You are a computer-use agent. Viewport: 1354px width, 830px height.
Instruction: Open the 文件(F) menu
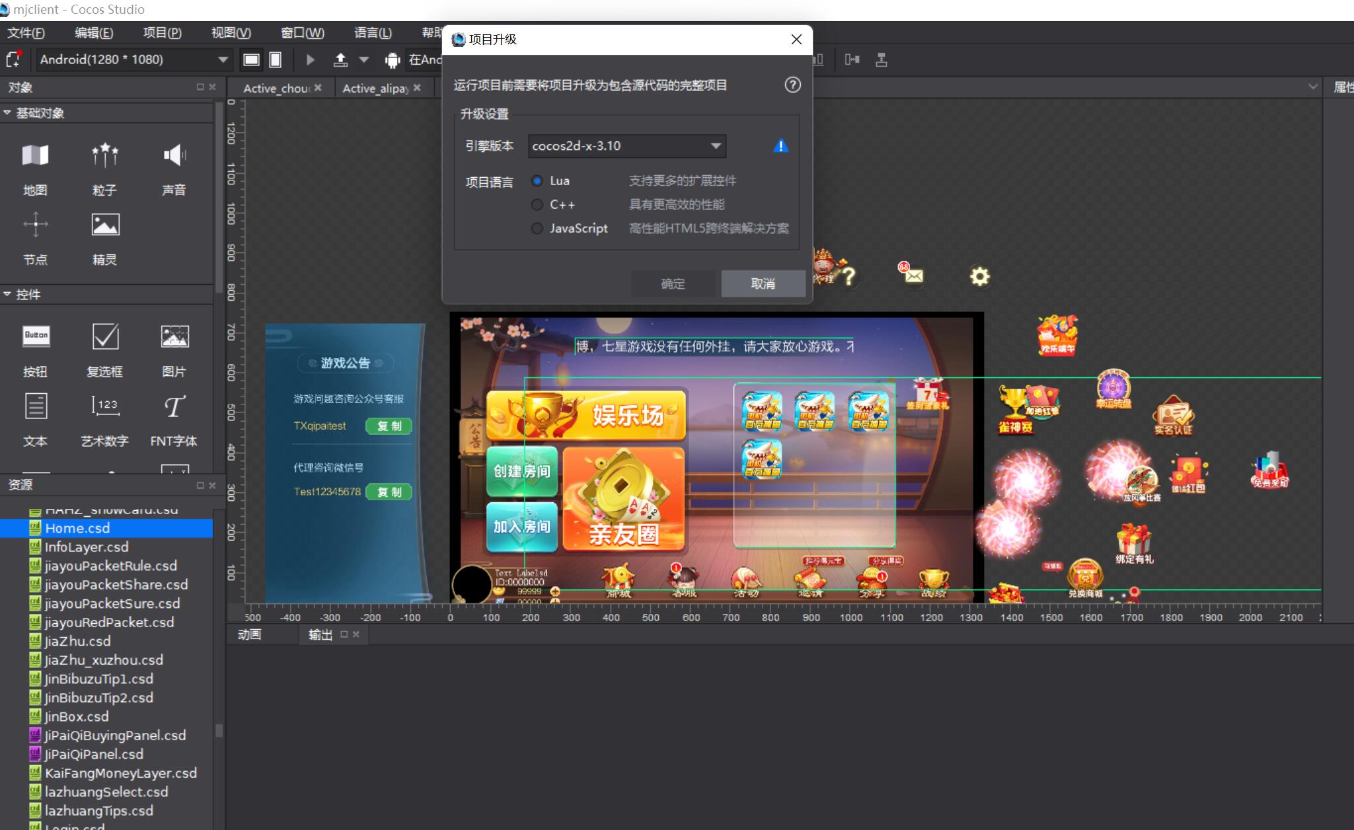point(26,33)
